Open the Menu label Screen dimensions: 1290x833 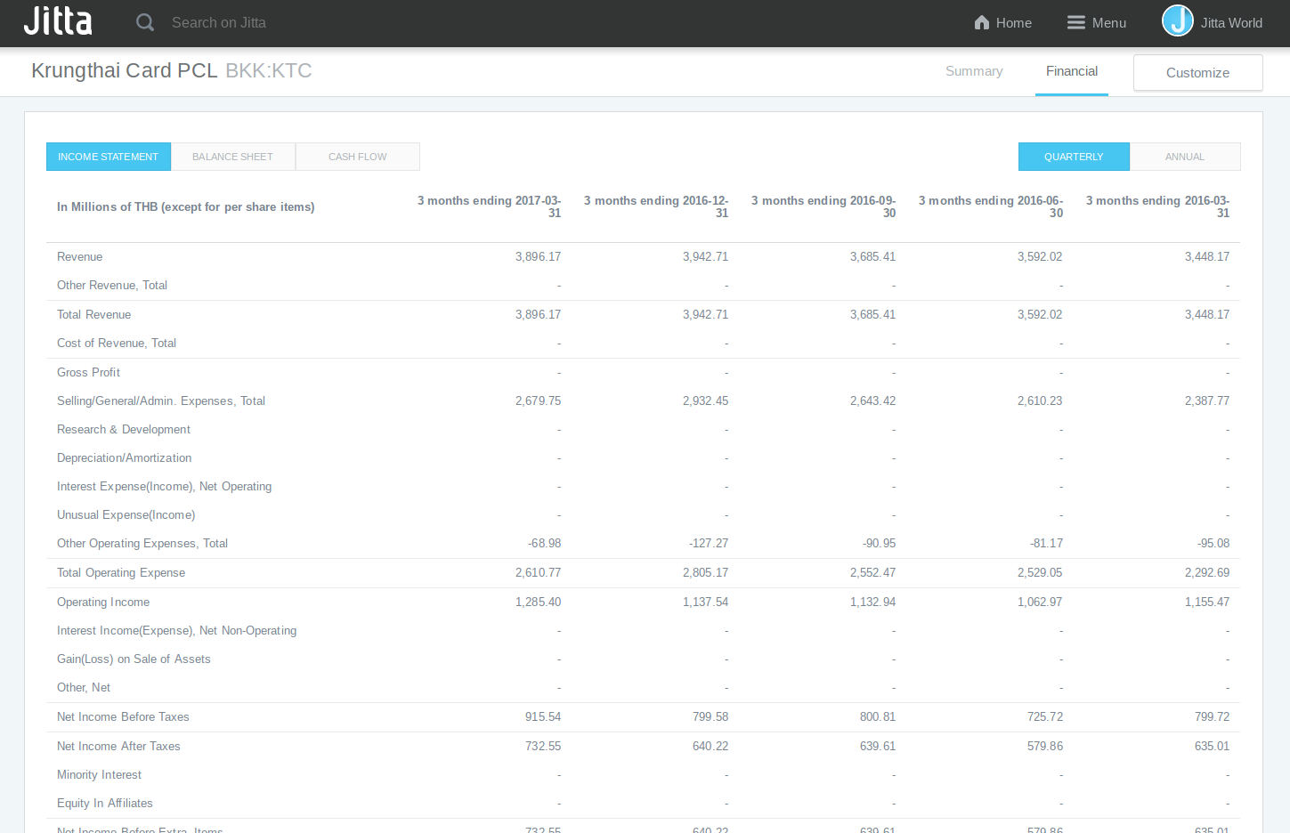tap(1109, 22)
